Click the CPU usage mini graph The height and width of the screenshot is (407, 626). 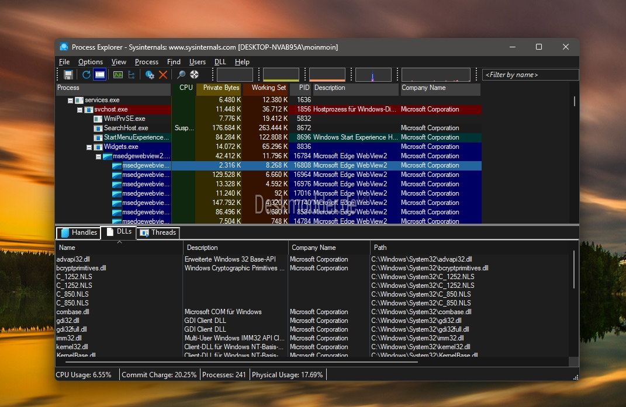(x=235, y=75)
